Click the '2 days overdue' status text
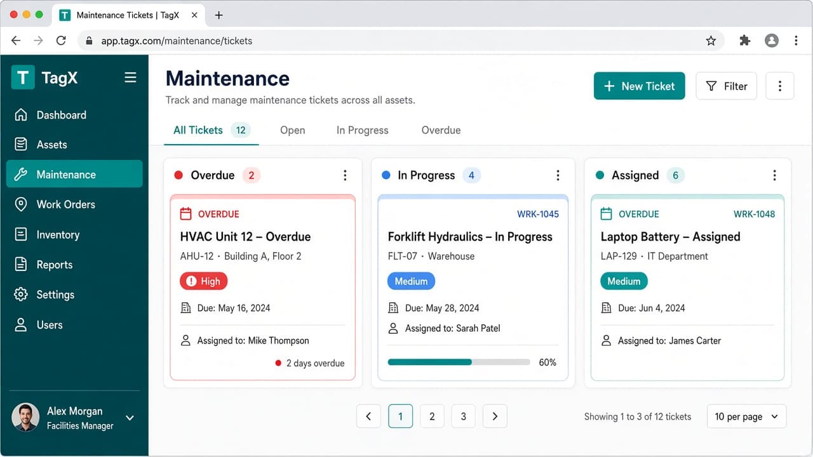This screenshot has width=813, height=457. pos(315,363)
